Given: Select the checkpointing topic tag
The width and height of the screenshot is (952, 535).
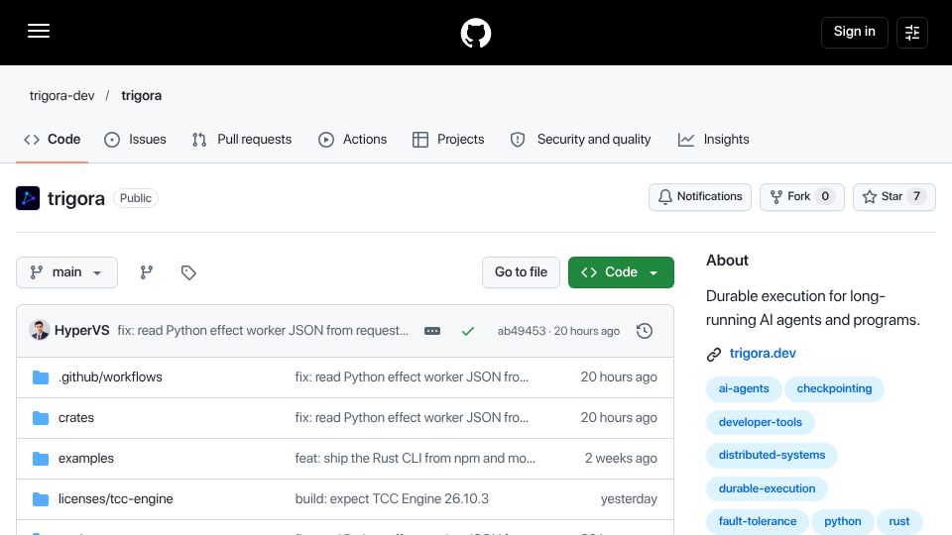Looking at the screenshot, I should 834,388.
